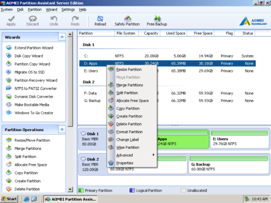Click the Disk 1 icon in disk map
This screenshot has height=203, width=271.
[x=83, y=134]
